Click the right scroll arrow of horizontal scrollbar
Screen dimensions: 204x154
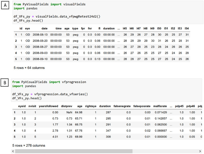200,151
